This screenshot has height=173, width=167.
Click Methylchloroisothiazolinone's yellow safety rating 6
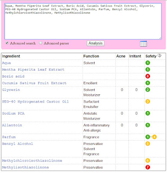click(147, 160)
